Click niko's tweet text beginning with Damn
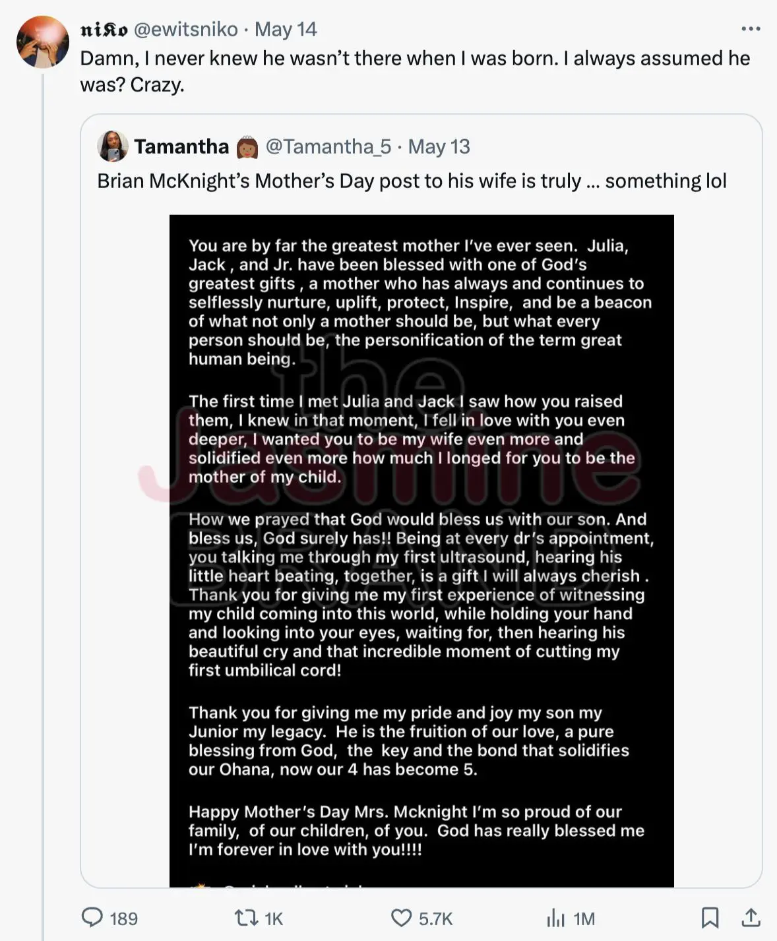This screenshot has height=941, width=777. (x=415, y=71)
